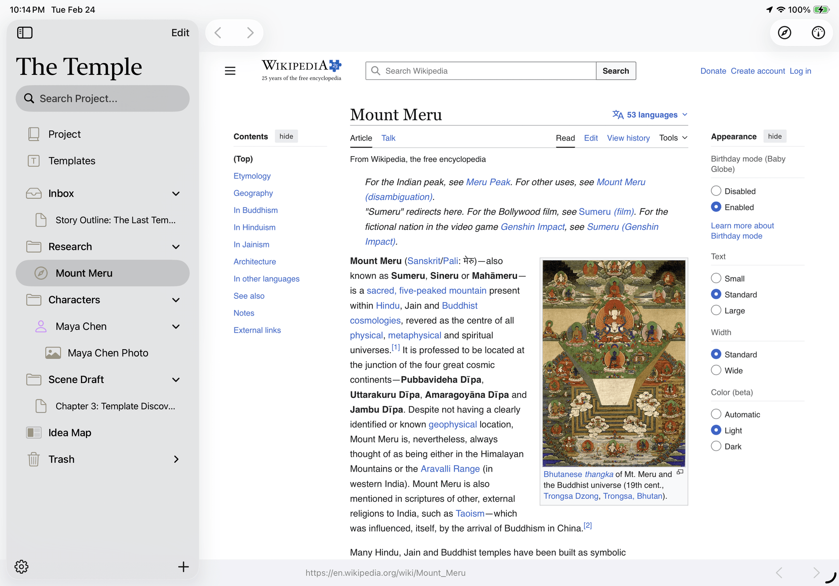Click the Trash can icon
The width and height of the screenshot is (839, 586).
point(34,459)
